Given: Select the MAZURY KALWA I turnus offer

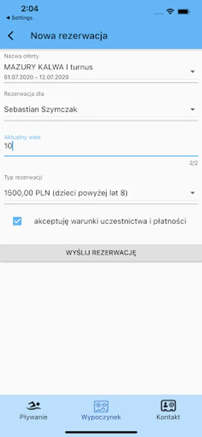Looking at the screenshot, I should tap(48, 67).
